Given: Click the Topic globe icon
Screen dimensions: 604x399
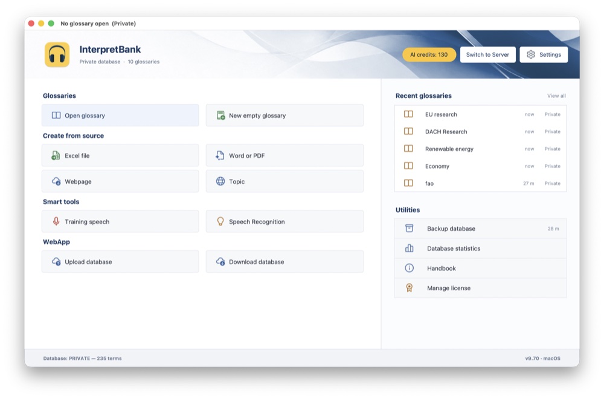Looking at the screenshot, I should 220,181.
